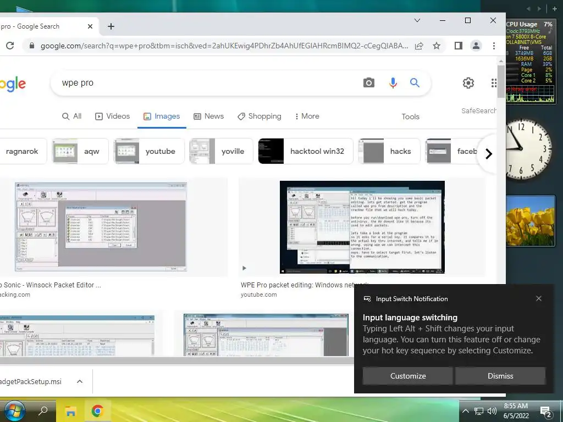Select the aqw suggestion chip
The width and height of the screenshot is (563, 422).
[80, 151]
